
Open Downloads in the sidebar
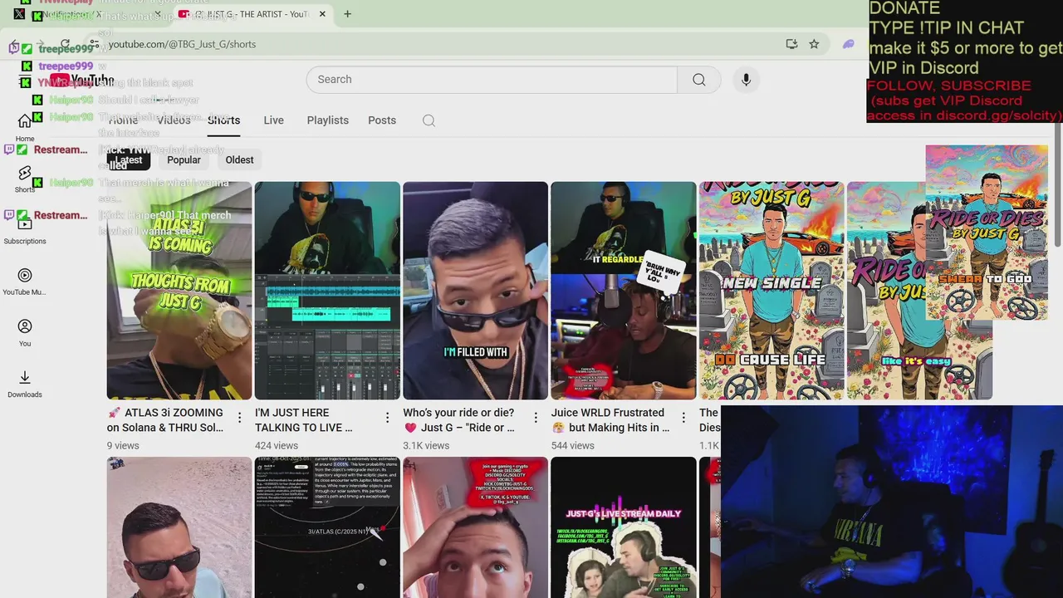(x=25, y=385)
